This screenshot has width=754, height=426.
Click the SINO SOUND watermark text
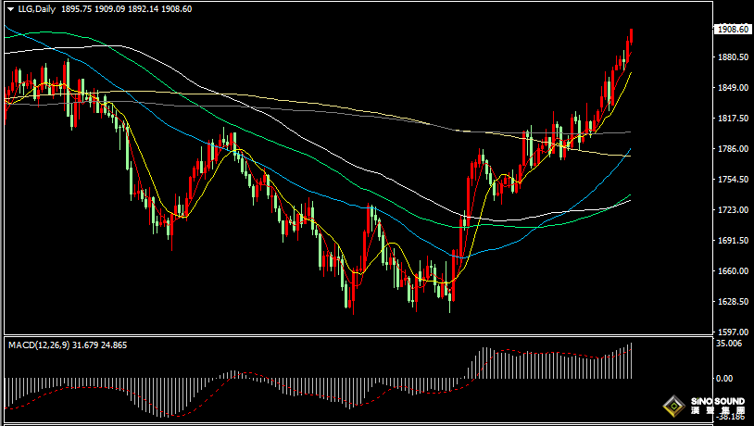pos(718,402)
